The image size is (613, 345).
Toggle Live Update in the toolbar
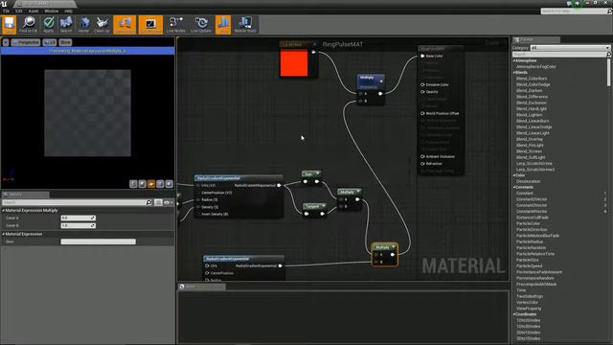201,25
